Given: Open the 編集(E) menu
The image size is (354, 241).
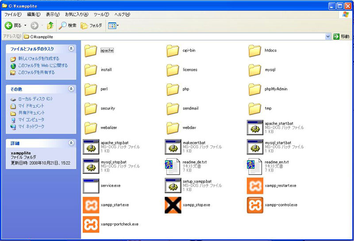Looking at the screenshot, I should coord(34,15).
